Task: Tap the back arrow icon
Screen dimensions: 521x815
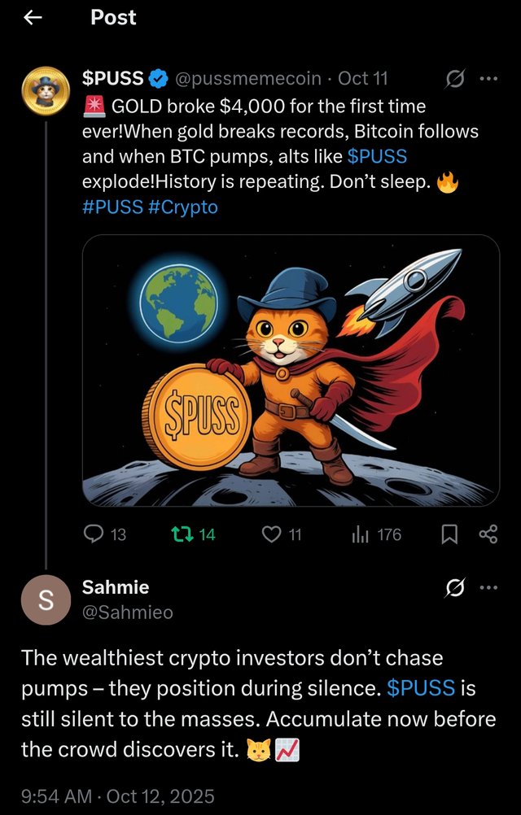Action: point(33,18)
